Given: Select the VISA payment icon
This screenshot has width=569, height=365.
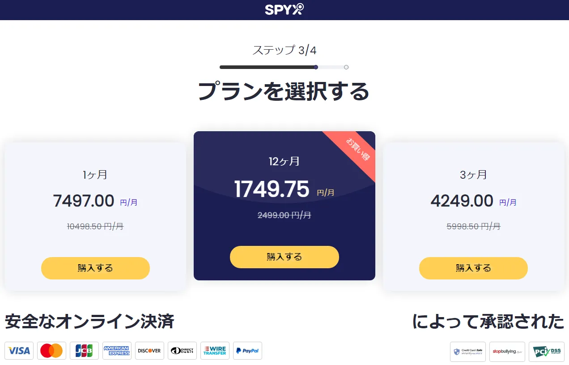Looking at the screenshot, I should click(19, 351).
